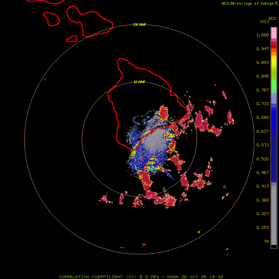Click the 0.627 legend value
The height and width of the screenshot is (279, 279).
(263, 131)
